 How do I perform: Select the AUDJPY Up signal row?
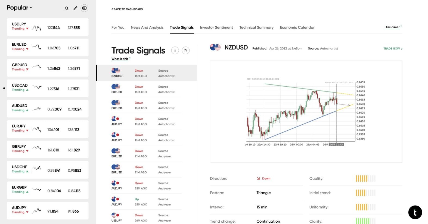(146, 201)
